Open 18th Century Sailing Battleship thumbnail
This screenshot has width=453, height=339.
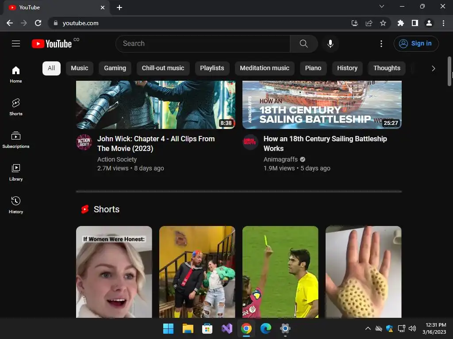[x=322, y=105]
